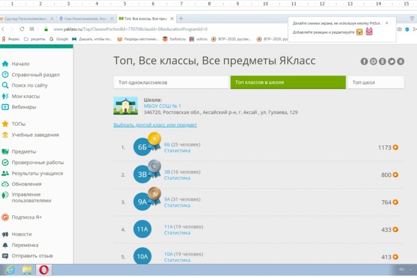Open the Начало home icon in sidebar
The image size is (417, 278).
tap(5, 64)
